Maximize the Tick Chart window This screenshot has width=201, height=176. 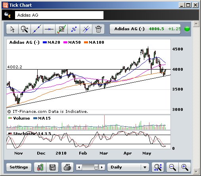click(x=188, y=5)
